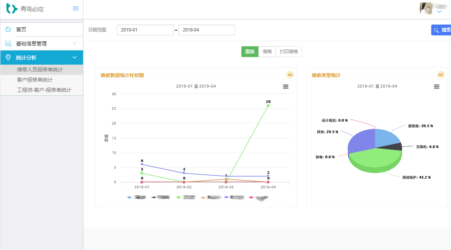Click the home icon beside 首页

(8, 29)
